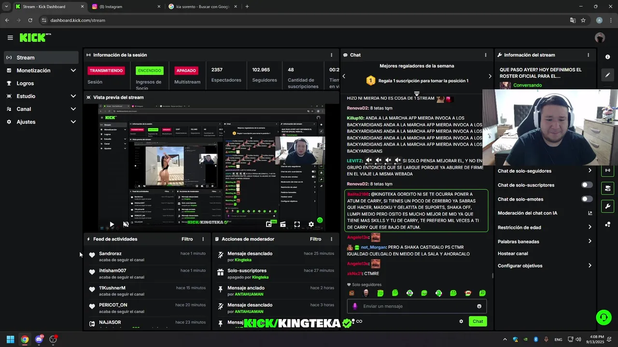Image resolution: width=618 pixels, height=347 pixels.
Task: Insert the first quick emote in chat
Action: point(351,293)
